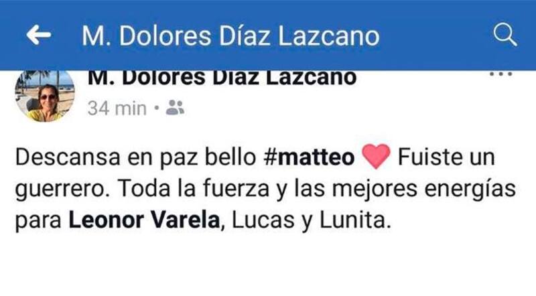Tap the word mejores in the post
The height and width of the screenshot is (296, 536).
[375, 190]
